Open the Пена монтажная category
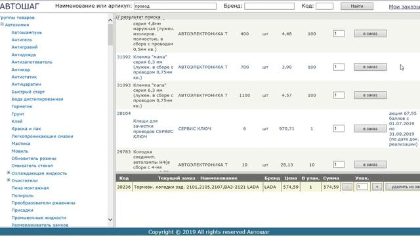This screenshot has width=420, height=236. click(x=30, y=188)
